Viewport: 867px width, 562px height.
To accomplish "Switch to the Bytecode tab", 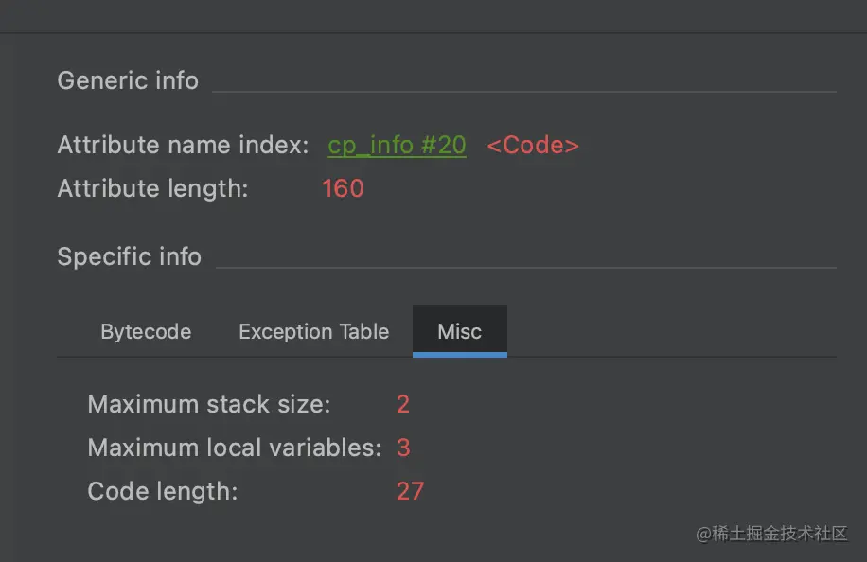I will click(x=146, y=332).
